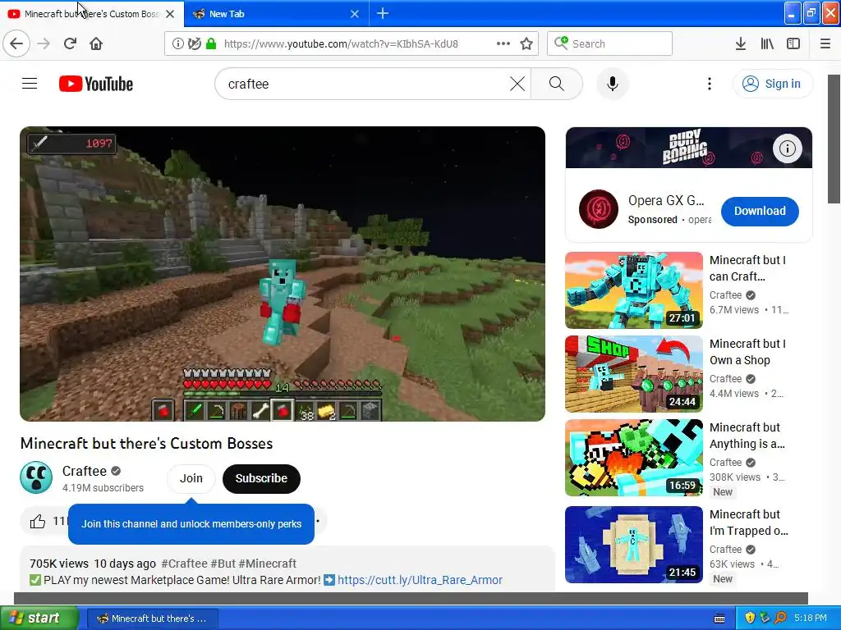Clear the YouTube search text with X
Screen dimensions: 841x630
click(517, 84)
